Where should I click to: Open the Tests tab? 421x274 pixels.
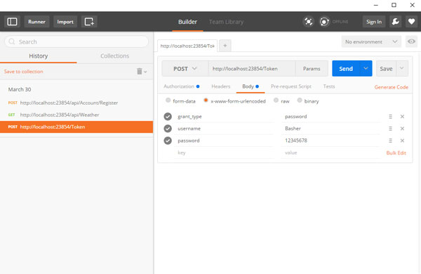click(329, 86)
